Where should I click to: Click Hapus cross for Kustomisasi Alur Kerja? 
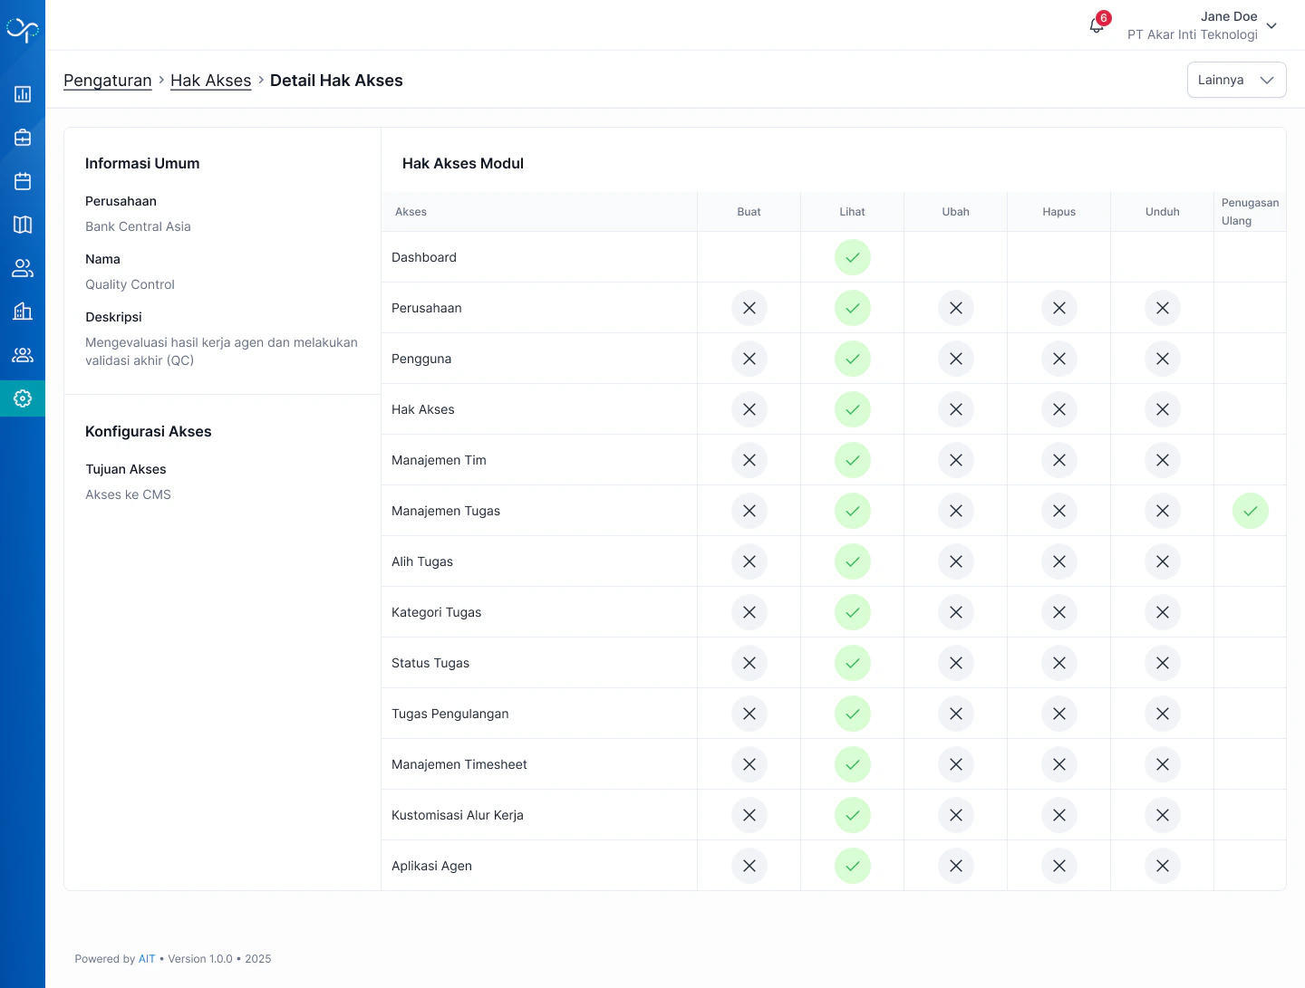point(1059,815)
